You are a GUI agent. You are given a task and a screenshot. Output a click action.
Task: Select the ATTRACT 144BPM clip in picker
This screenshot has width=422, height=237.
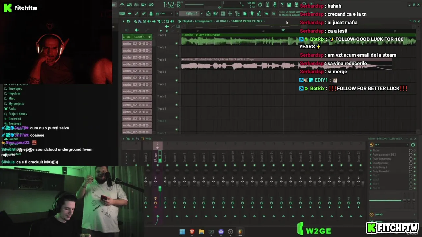[x=137, y=37]
